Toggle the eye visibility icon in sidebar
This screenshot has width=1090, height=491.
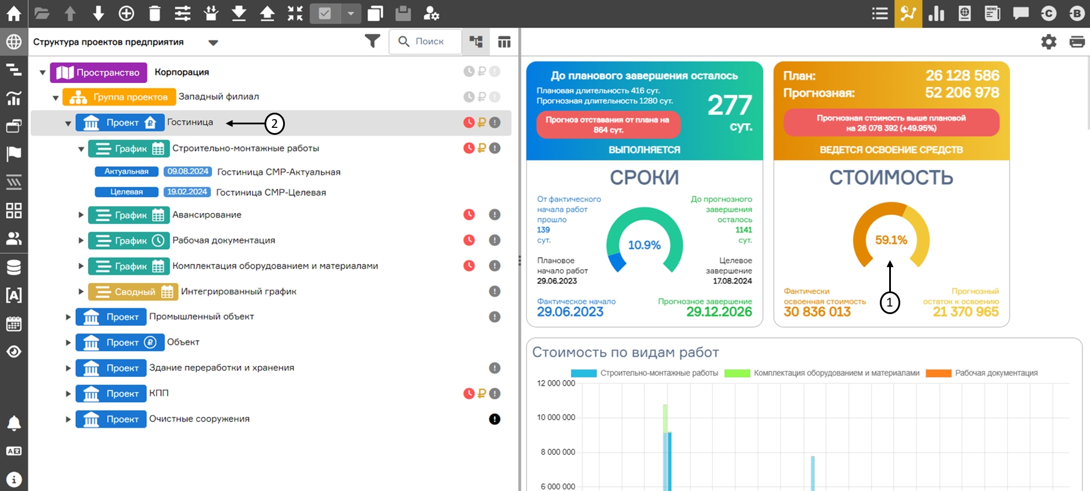tap(13, 351)
